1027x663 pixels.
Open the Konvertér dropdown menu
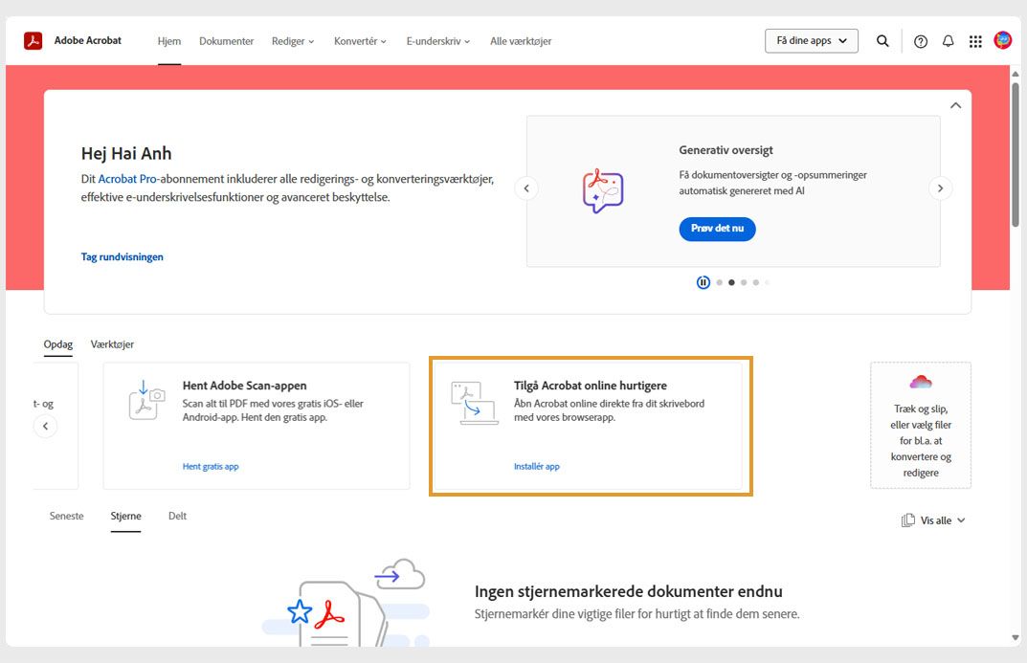pos(360,41)
